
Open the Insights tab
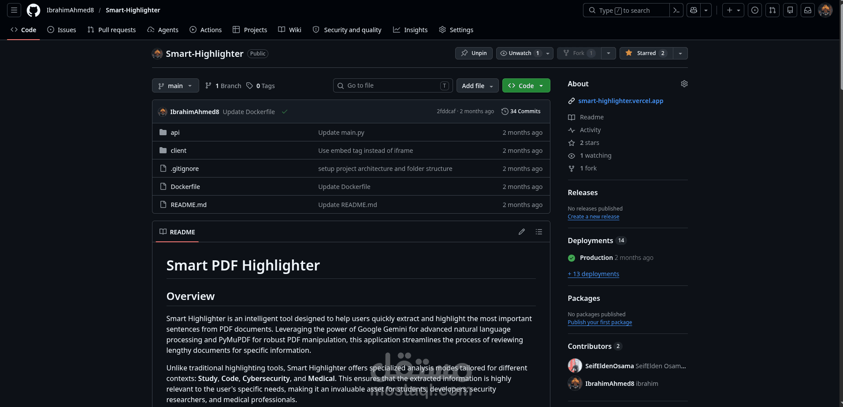coord(410,30)
